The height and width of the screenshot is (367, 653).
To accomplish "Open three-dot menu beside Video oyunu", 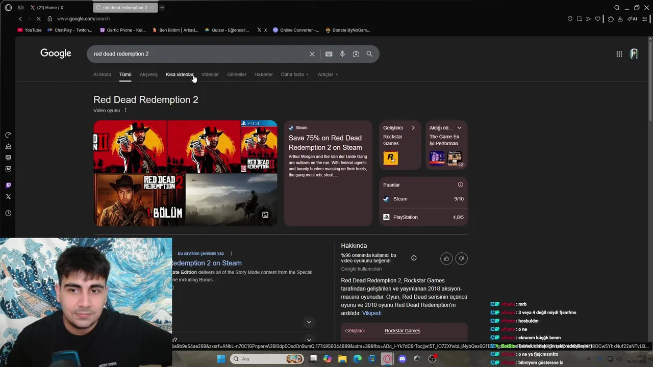I will pyautogui.click(x=125, y=110).
